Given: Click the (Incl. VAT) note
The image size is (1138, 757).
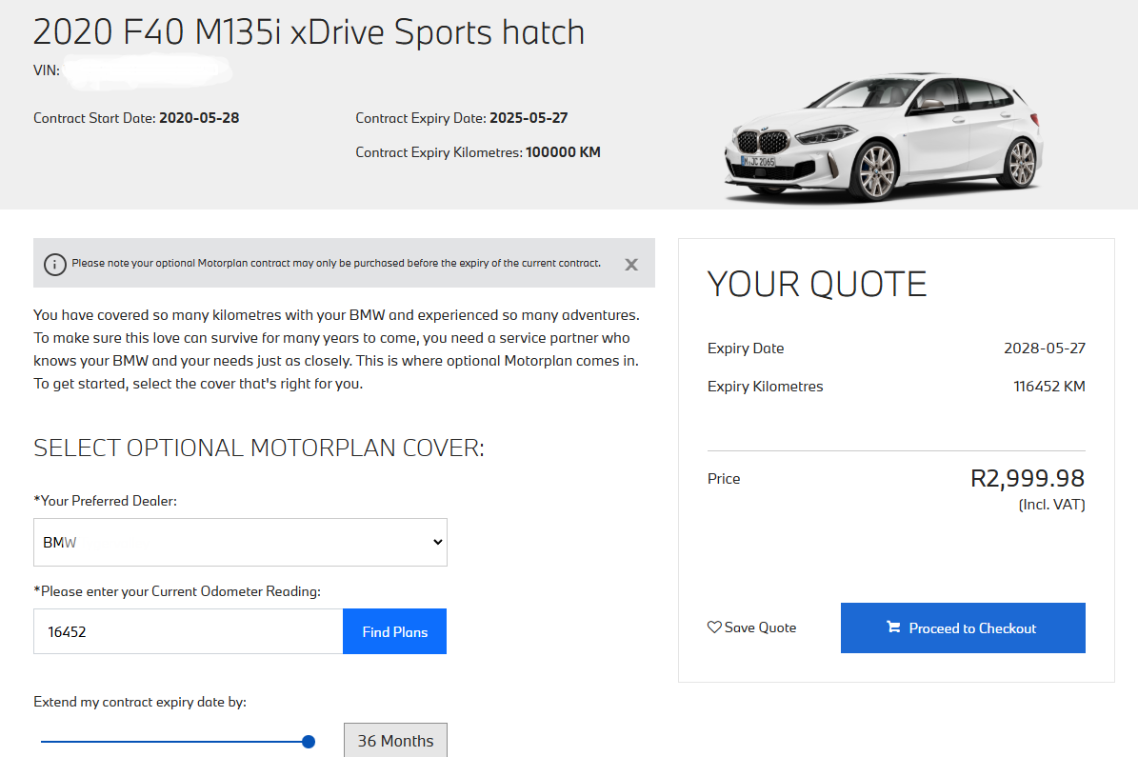Looking at the screenshot, I should 1051,505.
